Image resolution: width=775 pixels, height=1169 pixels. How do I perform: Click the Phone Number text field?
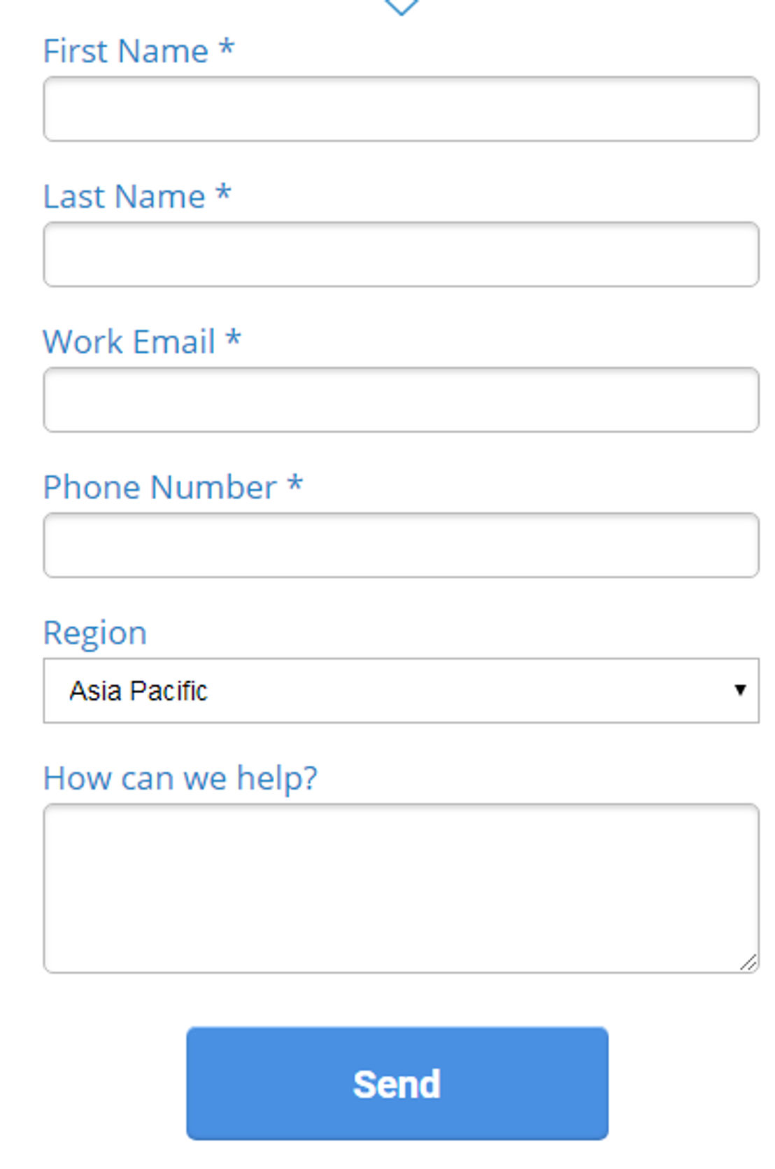point(401,545)
